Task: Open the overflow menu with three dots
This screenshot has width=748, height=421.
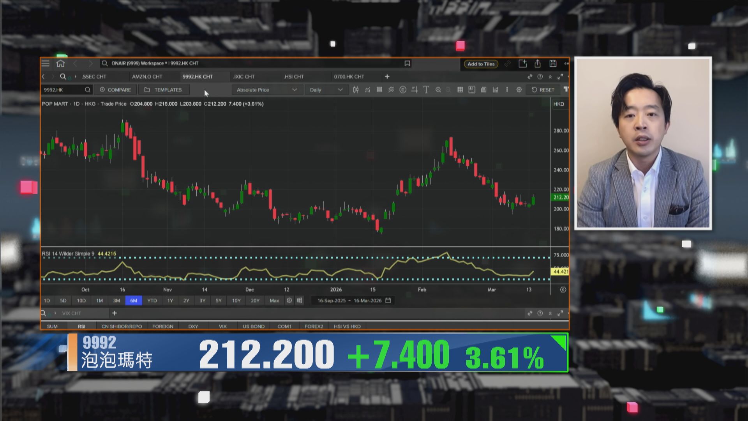Action: click(x=566, y=64)
